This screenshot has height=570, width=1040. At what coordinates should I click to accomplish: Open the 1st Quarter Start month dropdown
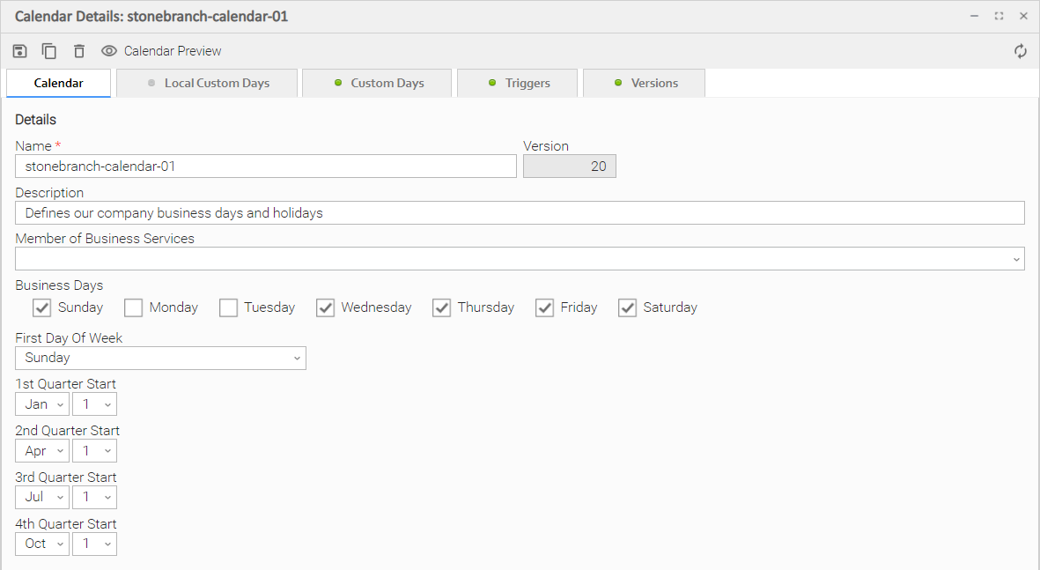(x=42, y=404)
